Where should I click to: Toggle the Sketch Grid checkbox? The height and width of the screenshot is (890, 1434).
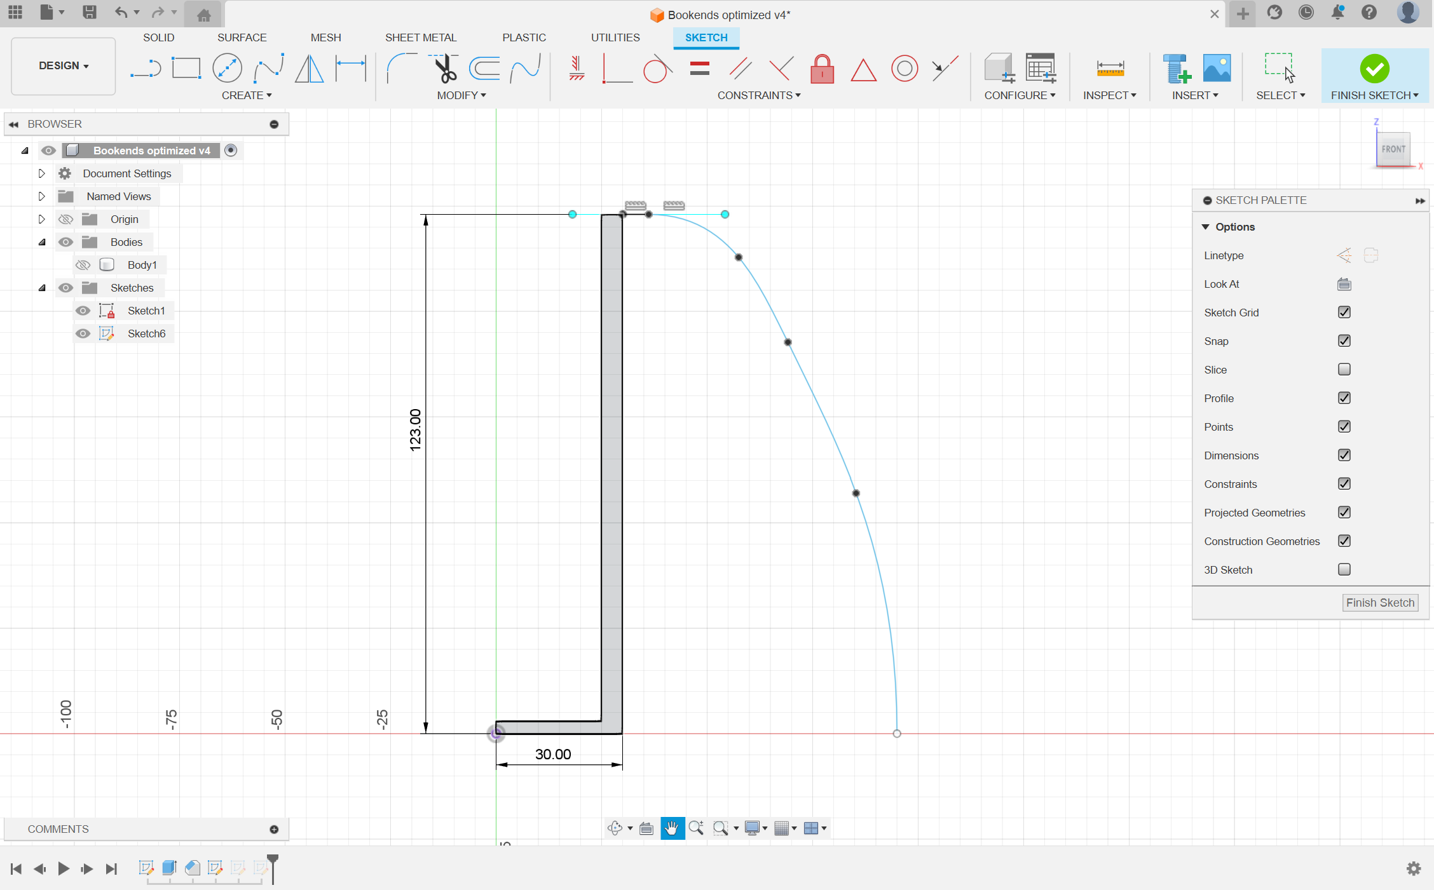[1344, 312]
